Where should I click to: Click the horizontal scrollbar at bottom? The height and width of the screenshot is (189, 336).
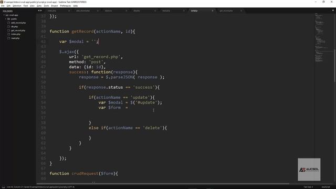[163, 184]
